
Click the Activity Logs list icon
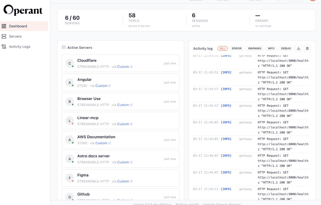pyautogui.click(x=4, y=46)
